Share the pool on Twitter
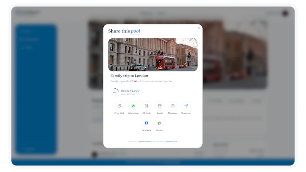 [x=160, y=123]
